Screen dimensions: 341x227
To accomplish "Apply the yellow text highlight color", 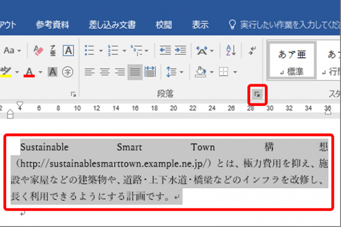I will tap(6, 72).
